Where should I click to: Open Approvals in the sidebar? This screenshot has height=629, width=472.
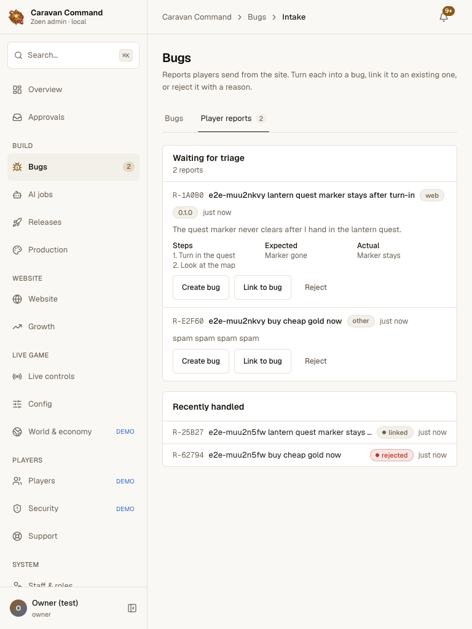tap(74, 117)
